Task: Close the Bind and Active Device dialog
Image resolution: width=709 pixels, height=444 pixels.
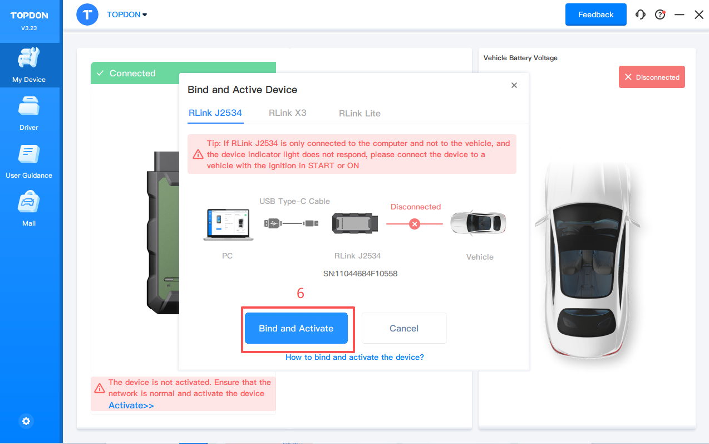Action: (x=514, y=85)
